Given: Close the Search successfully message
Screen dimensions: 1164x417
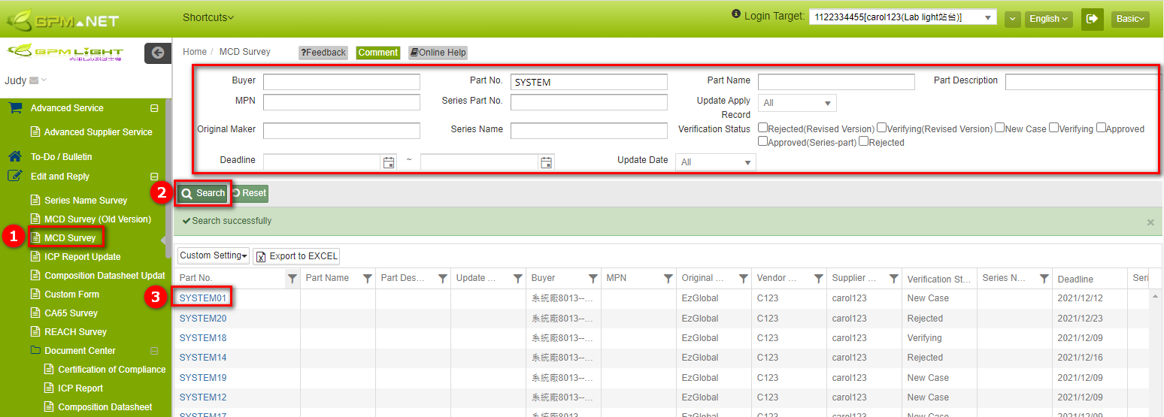Looking at the screenshot, I should coord(1150,222).
